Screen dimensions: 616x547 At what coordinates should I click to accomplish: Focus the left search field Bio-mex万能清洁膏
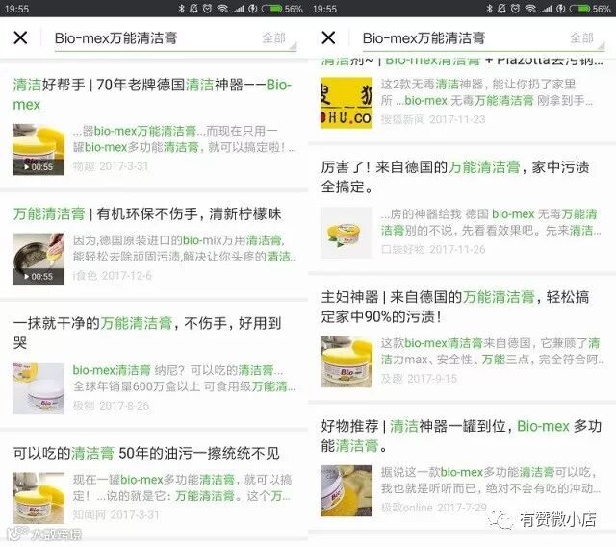[175, 38]
